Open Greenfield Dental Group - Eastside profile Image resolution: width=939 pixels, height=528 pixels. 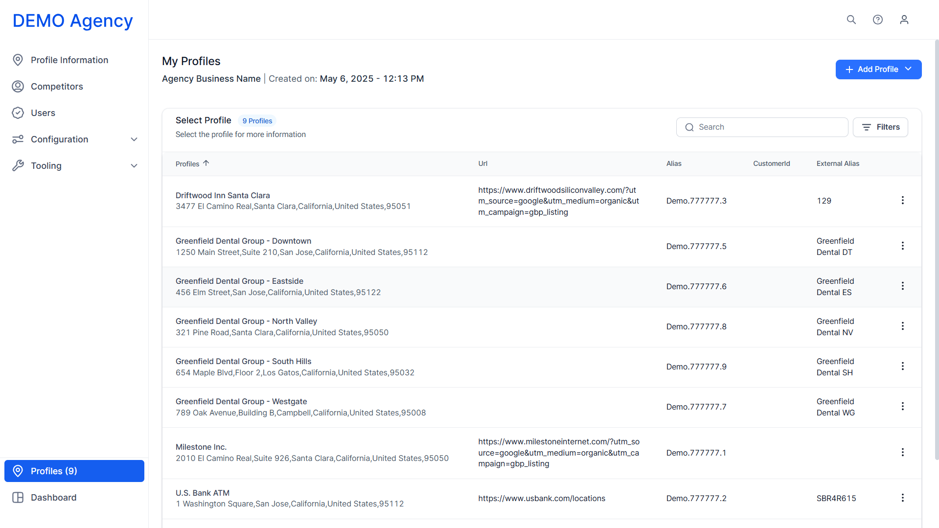click(239, 281)
